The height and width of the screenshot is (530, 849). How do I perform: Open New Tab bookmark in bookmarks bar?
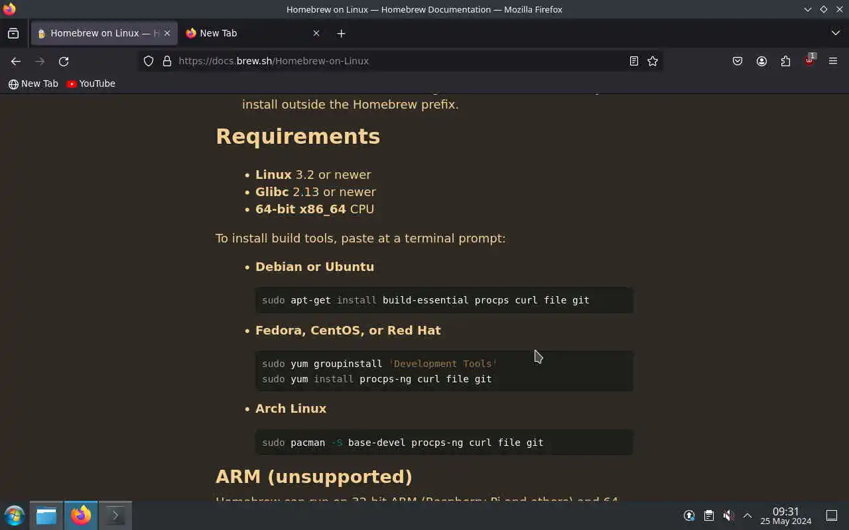(33, 83)
